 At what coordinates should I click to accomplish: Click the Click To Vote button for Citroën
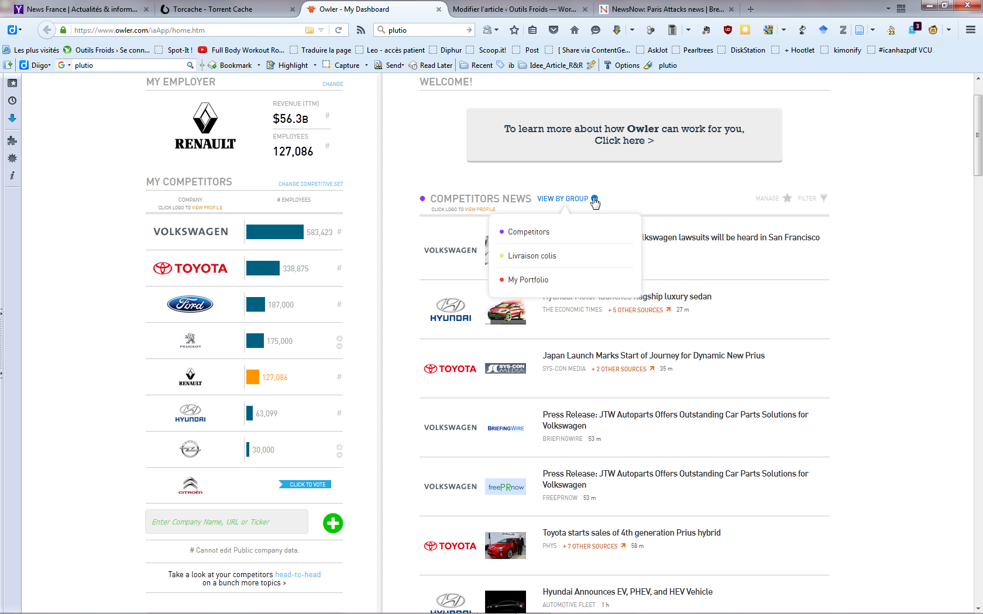coord(306,484)
